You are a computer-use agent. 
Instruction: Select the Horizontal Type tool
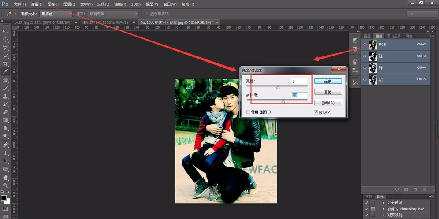(x=6, y=153)
